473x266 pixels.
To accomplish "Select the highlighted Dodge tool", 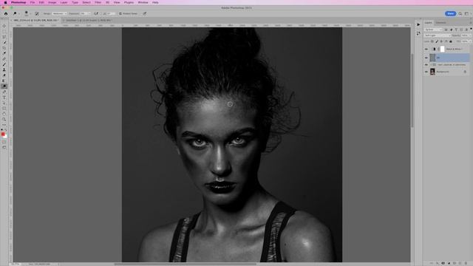I will [x=4, y=86].
